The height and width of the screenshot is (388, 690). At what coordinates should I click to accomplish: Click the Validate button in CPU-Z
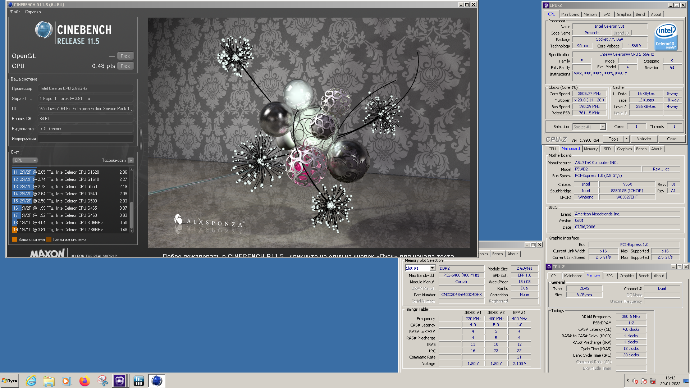(x=644, y=139)
